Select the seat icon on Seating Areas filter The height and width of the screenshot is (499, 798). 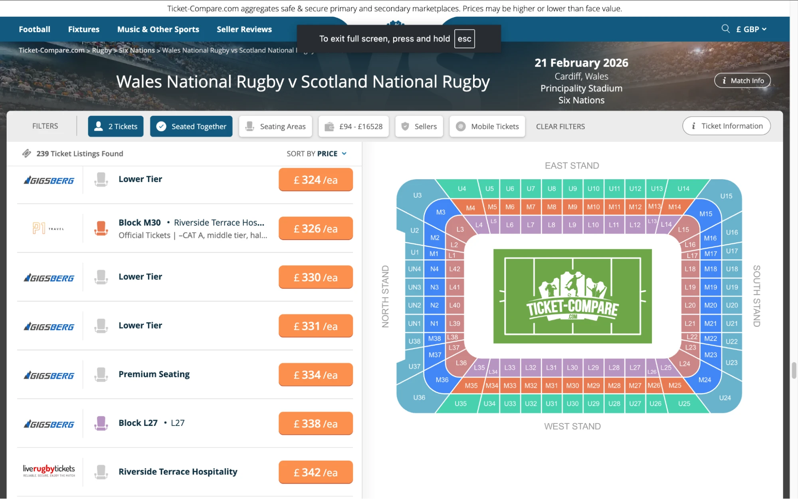point(249,126)
